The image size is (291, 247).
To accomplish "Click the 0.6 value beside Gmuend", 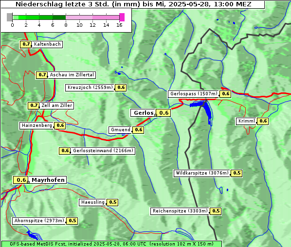I will click(138, 130).
